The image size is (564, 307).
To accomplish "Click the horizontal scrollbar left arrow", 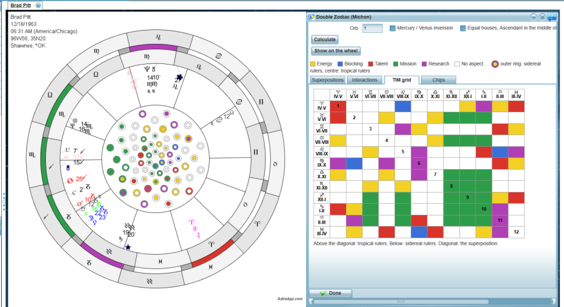I will [x=311, y=302].
